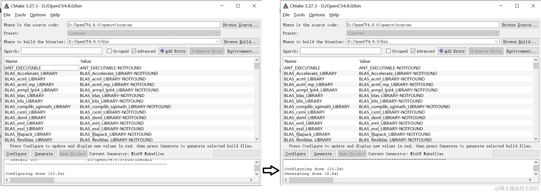Click Browse Build button in right window
The height and width of the screenshot is (193, 541).
click(520, 42)
